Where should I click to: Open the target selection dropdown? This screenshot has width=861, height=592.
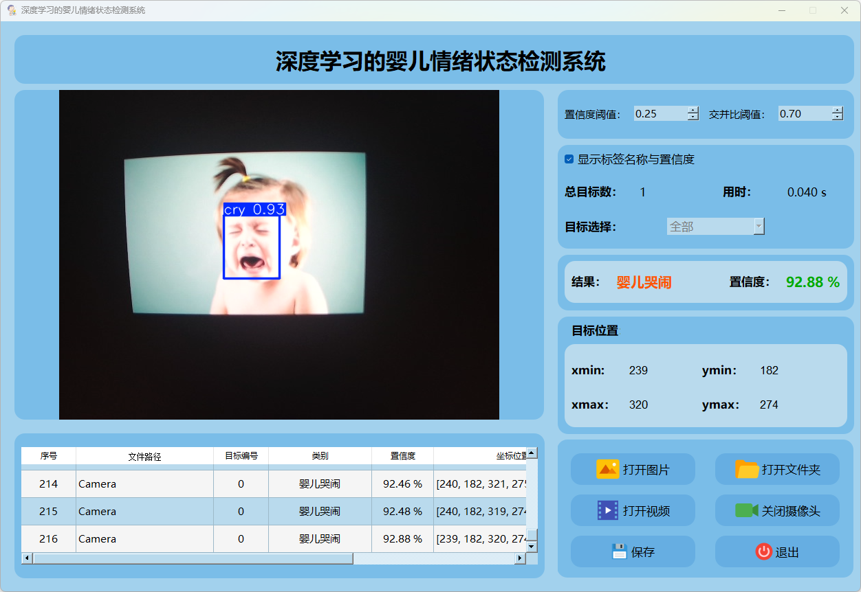coord(759,227)
